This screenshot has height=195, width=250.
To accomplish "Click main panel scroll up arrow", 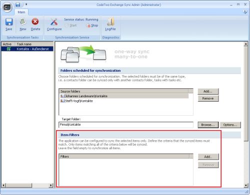I will [x=246, y=44].
